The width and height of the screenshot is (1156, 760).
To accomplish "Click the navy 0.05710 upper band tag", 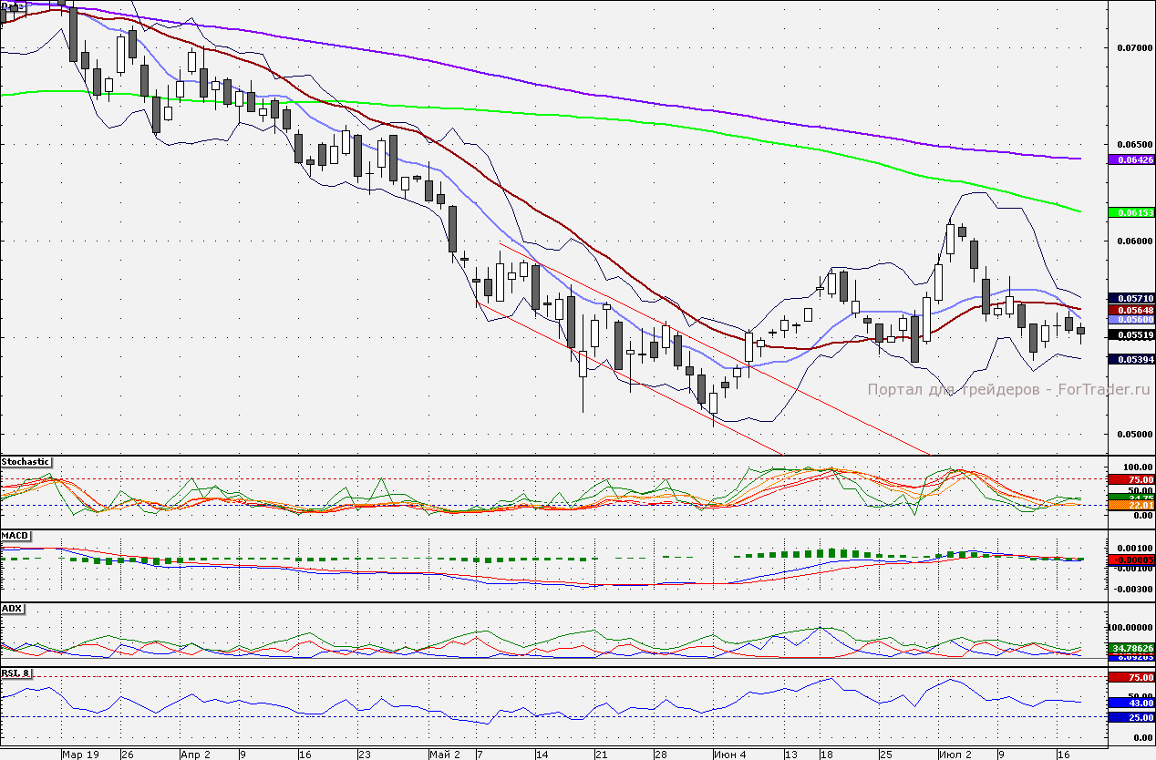I will point(1130,298).
